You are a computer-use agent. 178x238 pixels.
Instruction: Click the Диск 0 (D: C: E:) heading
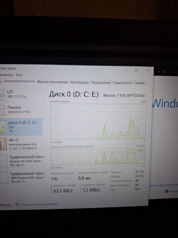point(74,94)
